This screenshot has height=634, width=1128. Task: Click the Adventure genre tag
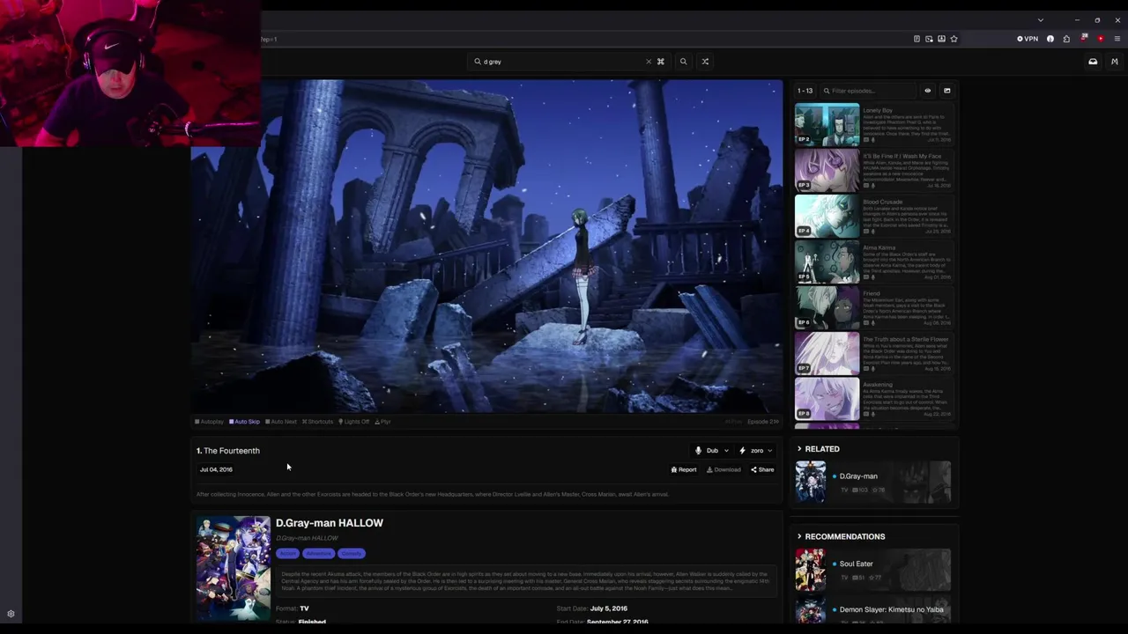tap(318, 554)
